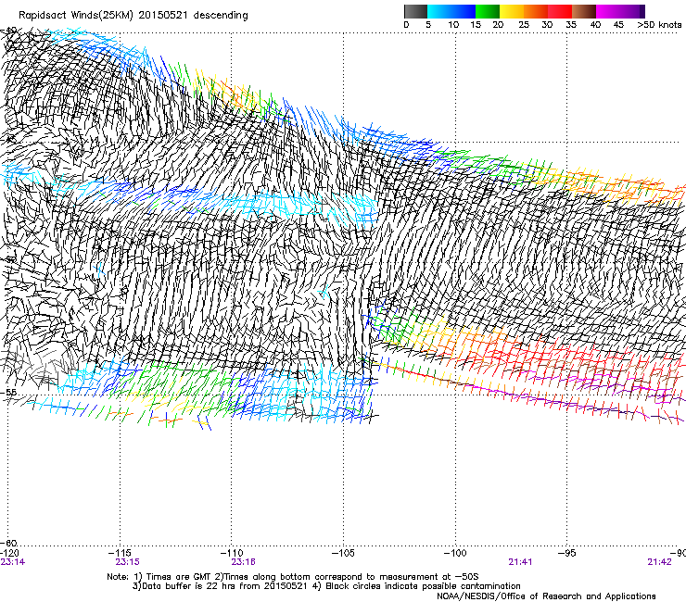Click the -115 longitude axis label
The width and height of the screenshot is (686, 602).
120,553
